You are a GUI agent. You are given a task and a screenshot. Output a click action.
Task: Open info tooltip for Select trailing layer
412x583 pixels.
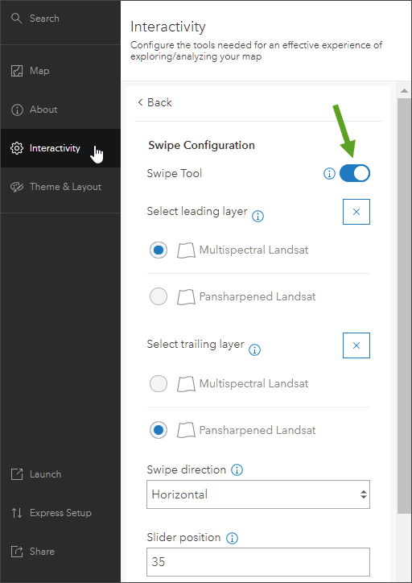tap(254, 349)
